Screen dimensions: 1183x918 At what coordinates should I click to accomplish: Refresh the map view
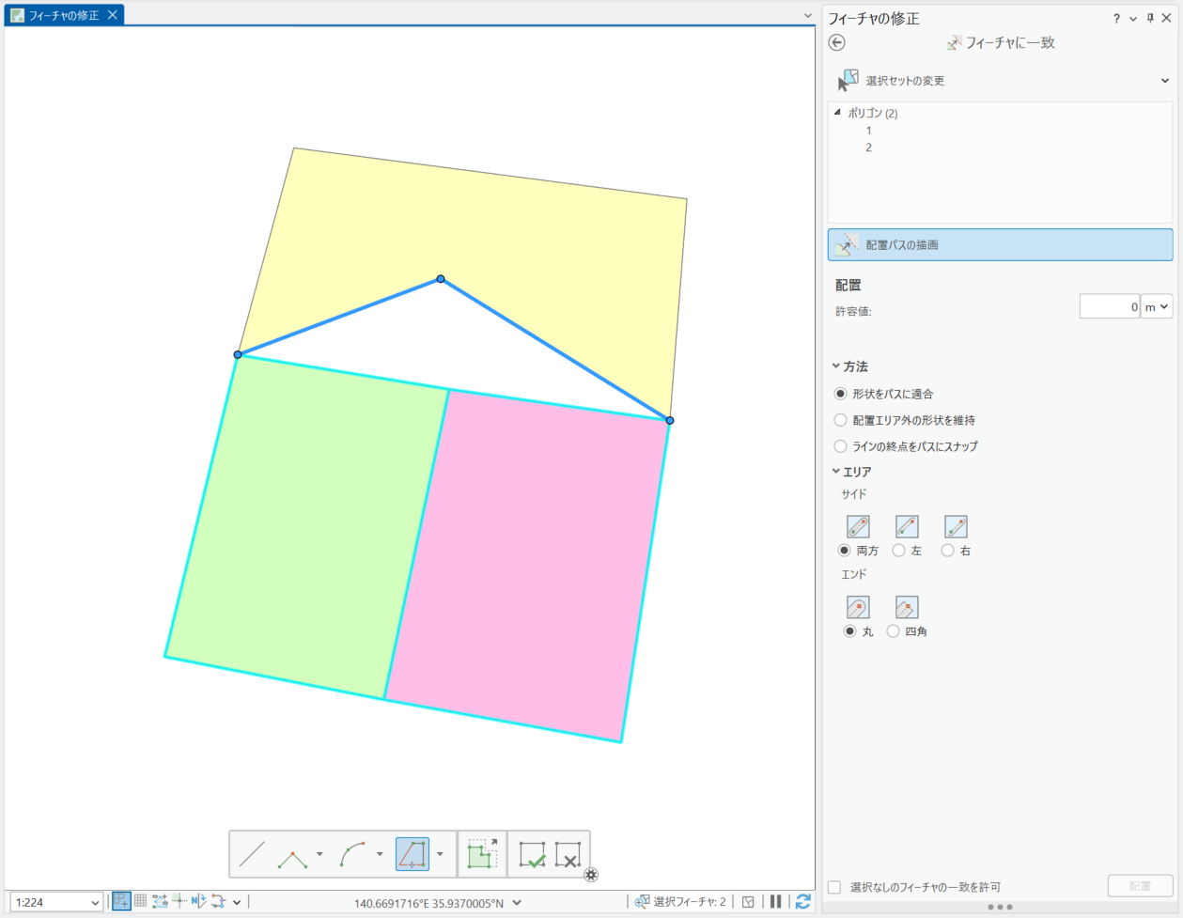(802, 902)
